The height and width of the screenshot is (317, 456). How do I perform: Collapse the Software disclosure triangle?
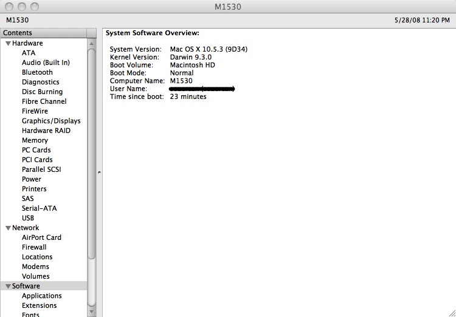click(9, 287)
